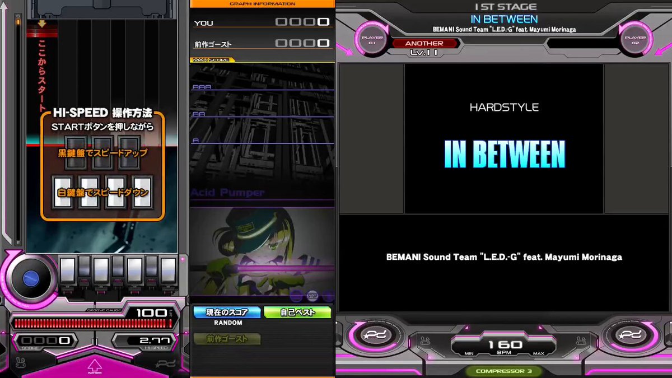This screenshot has width=672, height=378.
Task: Select the dimmed 前作ゴースト button
Action: click(x=227, y=339)
